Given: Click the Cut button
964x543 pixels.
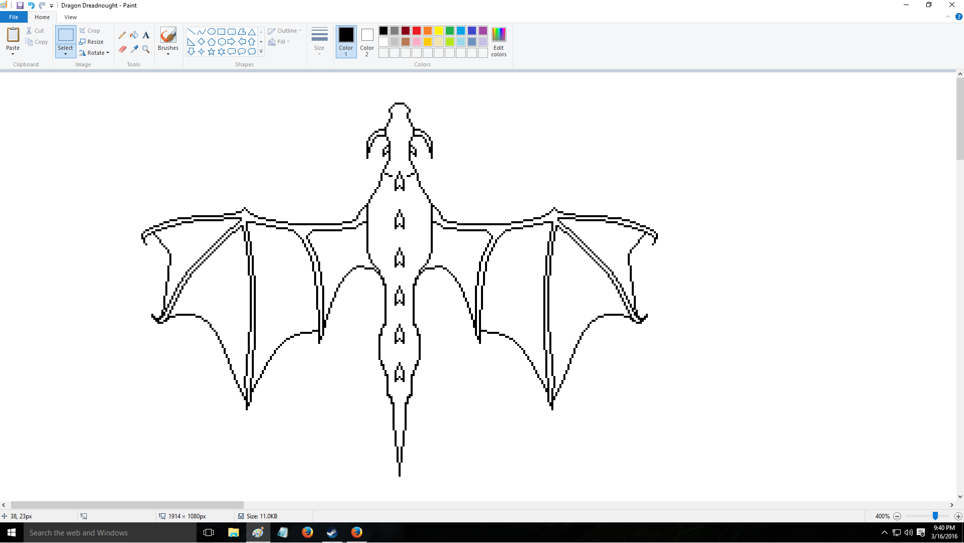Looking at the screenshot, I should tap(35, 31).
